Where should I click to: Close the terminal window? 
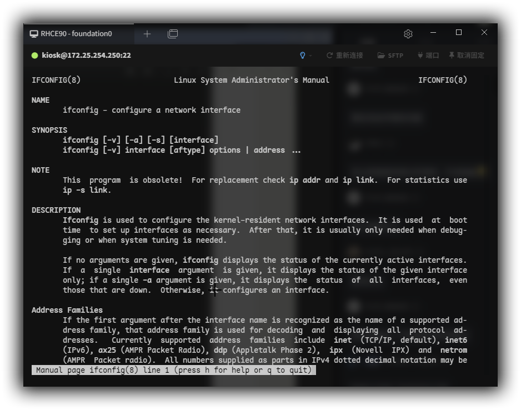(x=484, y=33)
